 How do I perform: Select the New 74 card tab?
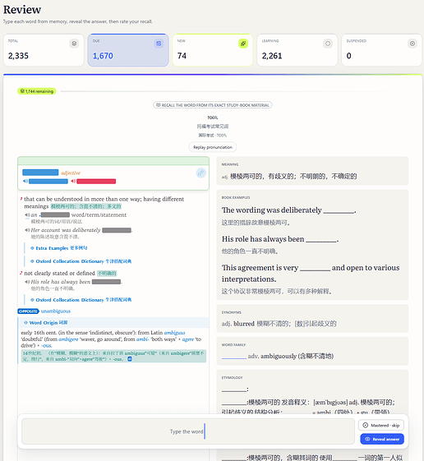(213, 50)
